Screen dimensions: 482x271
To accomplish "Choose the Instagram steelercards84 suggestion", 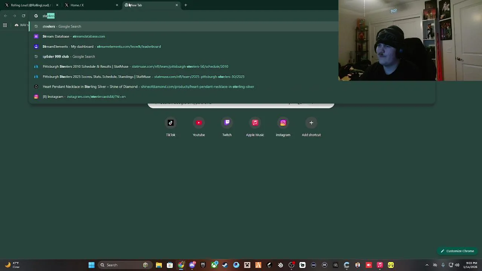I will (232, 97).
